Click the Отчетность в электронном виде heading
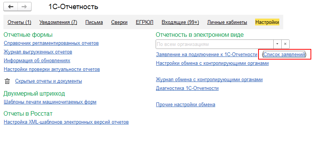 (x=200, y=35)
